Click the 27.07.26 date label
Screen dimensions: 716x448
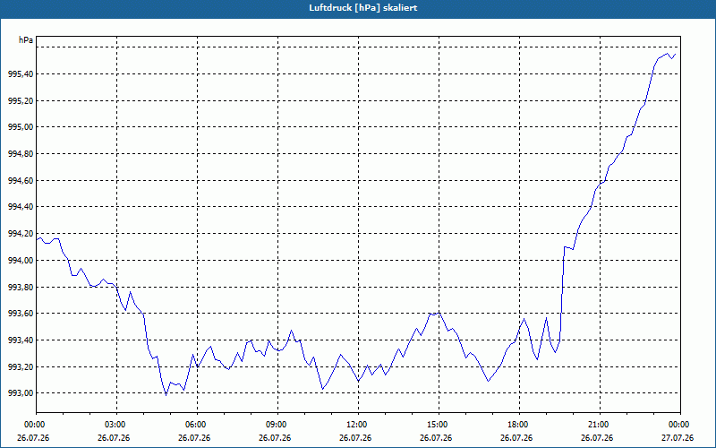(x=678, y=438)
